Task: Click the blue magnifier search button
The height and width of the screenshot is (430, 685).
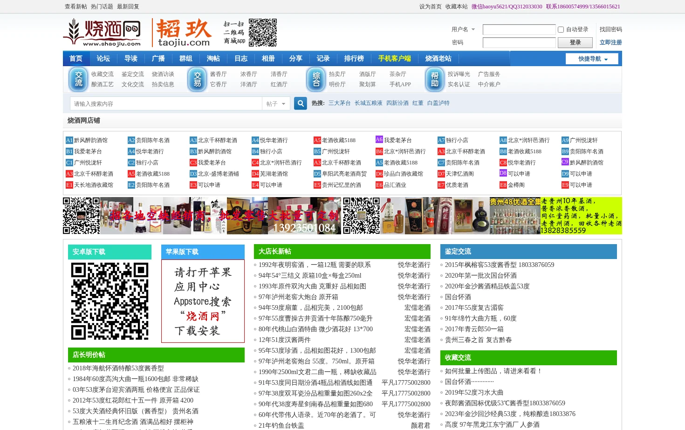Action: (x=301, y=103)
